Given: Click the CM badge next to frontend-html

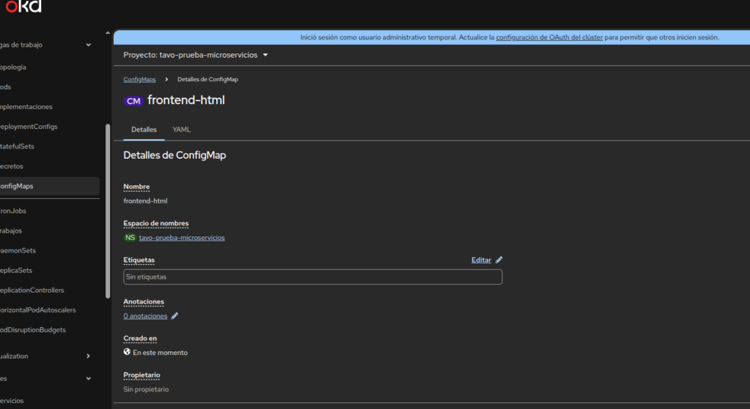Looking at the screenshot, I should coord(133,101).
